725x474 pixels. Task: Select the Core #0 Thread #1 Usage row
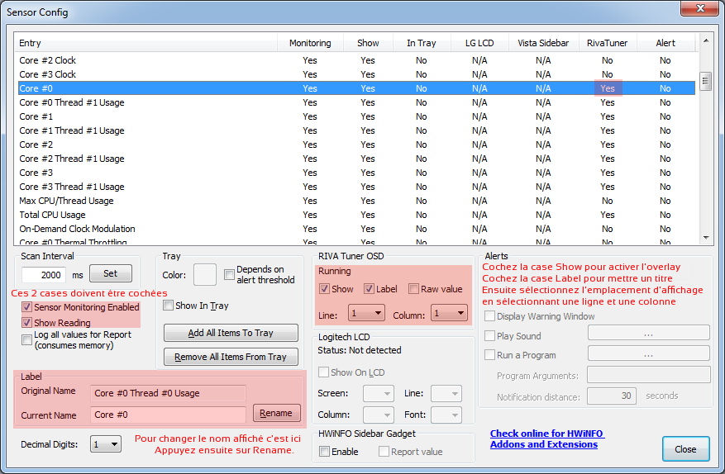click(x=356, y=102)
